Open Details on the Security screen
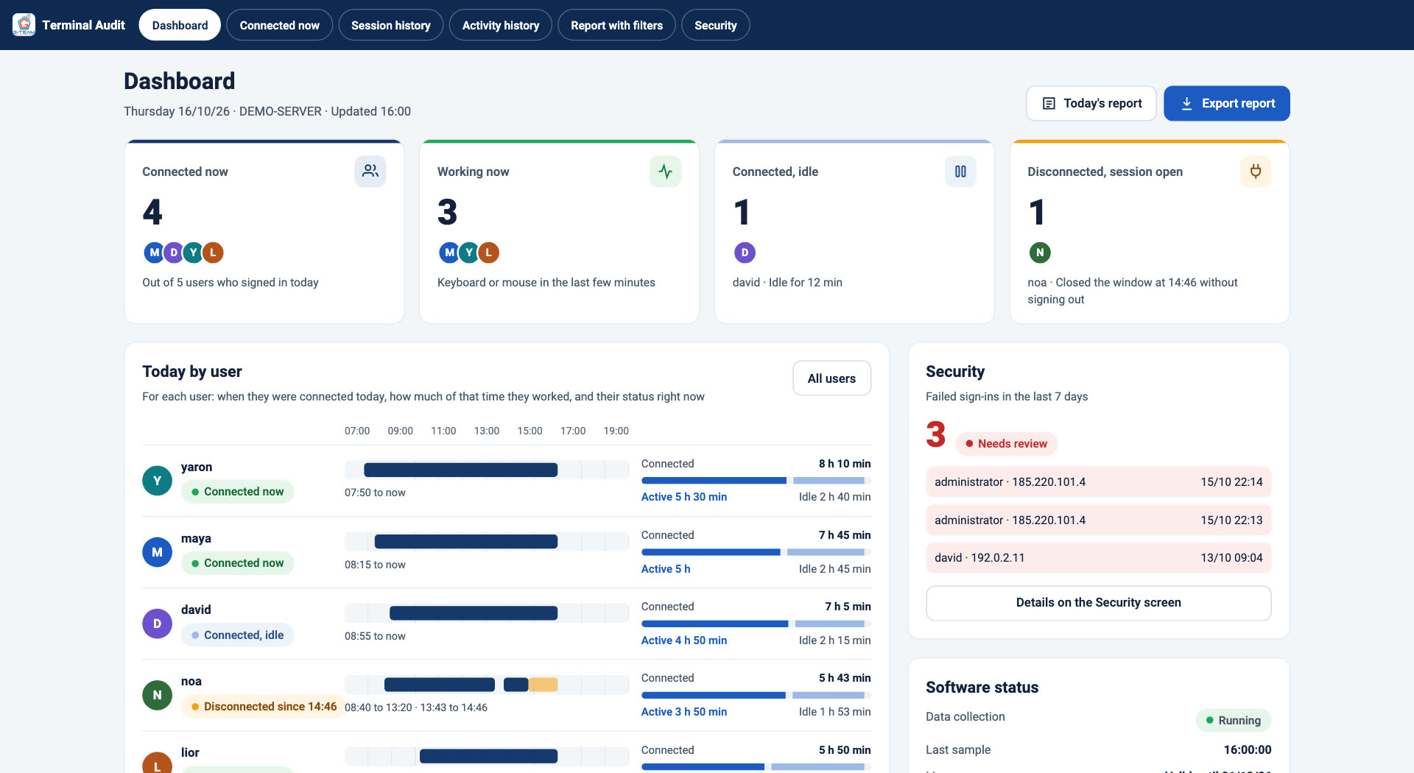The image size is (1414, 773). 1098,603
